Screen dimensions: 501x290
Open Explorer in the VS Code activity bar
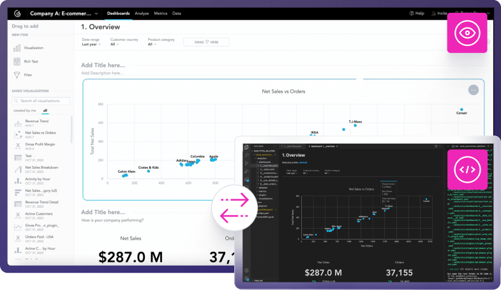pos(246,147)
